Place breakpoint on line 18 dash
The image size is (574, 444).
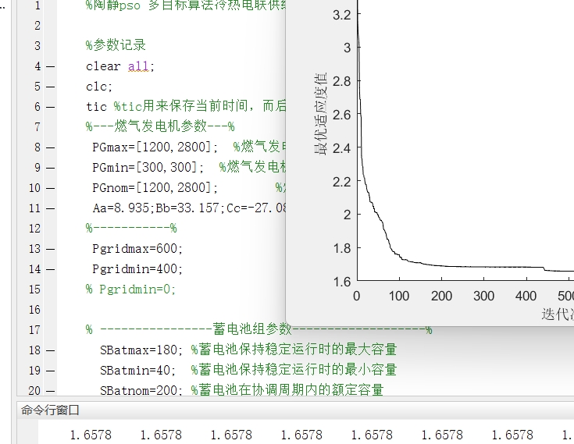51,350
